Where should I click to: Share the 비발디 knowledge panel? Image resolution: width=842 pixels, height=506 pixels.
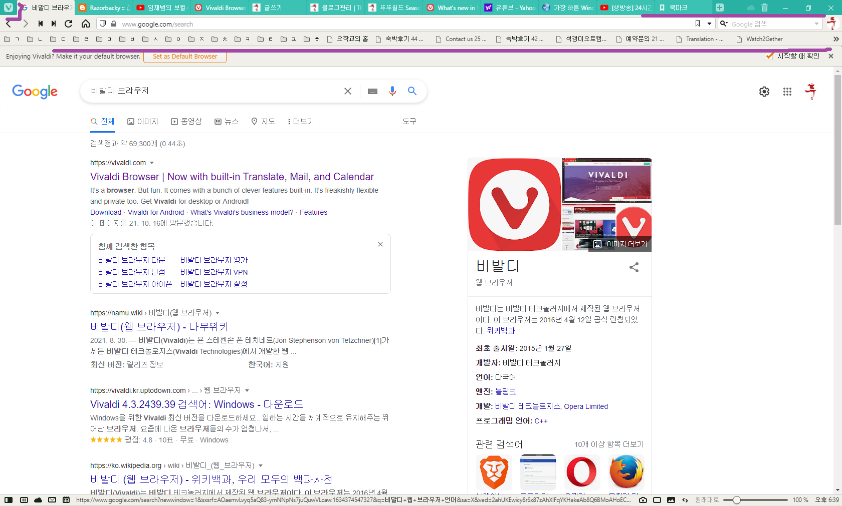click(634, 267)
